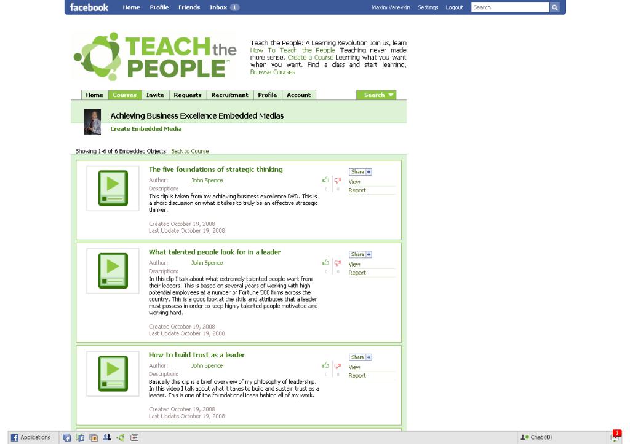
Task: Click the plus icon beside Share for 'How to build trust' entry
Action: pos(369,357)
